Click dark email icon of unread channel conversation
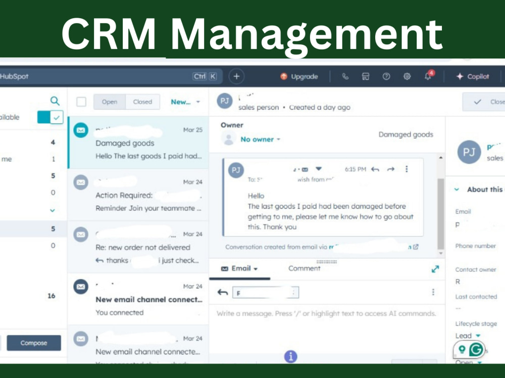Image resolution: width=505 pixels, height=378 pixels. (x=81, y=286)
